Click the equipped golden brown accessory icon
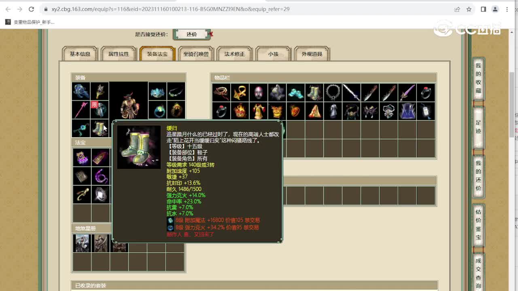The image size is (518, 291). coord(176,110)
